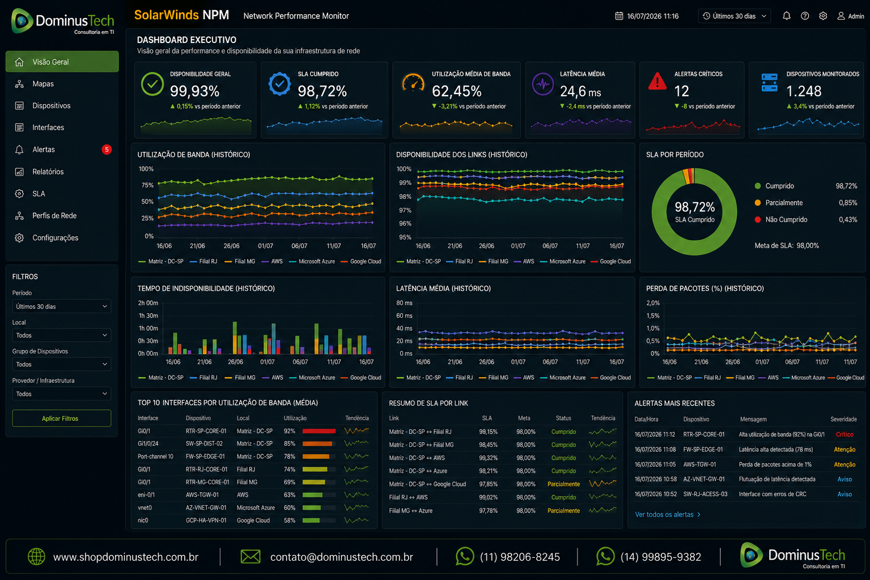Click the calendar icon beside the date

pyautogui.click(x=619, y=16)
